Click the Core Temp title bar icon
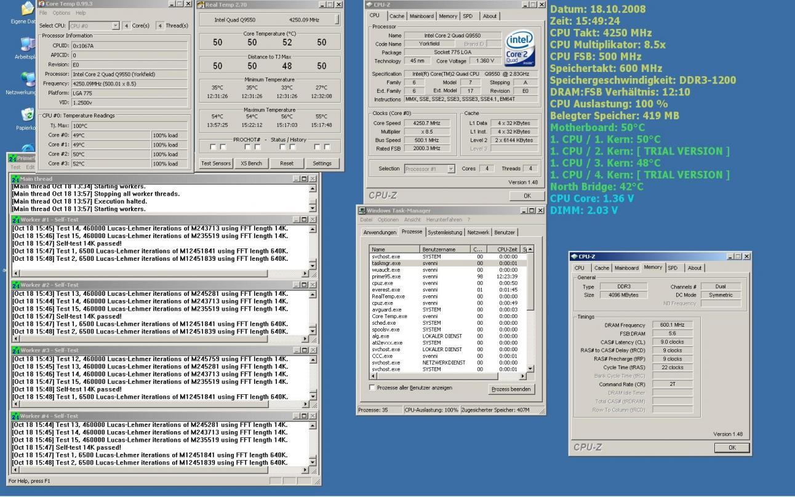This screenshot has width=795, height=497. tap(41, 4)
